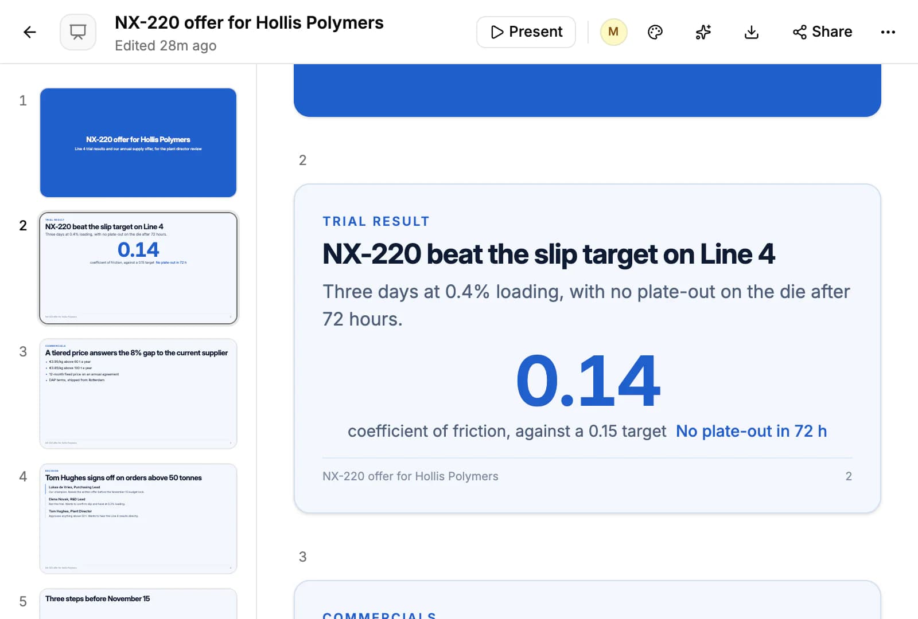Click the TRIAL RESULT label on slide
Image resolution: width=918 pixels, height=619 pixels.
pyautogui.click(x=376, y=221)
